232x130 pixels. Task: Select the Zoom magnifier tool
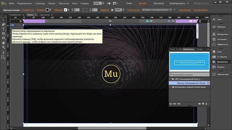click(3, 47)
